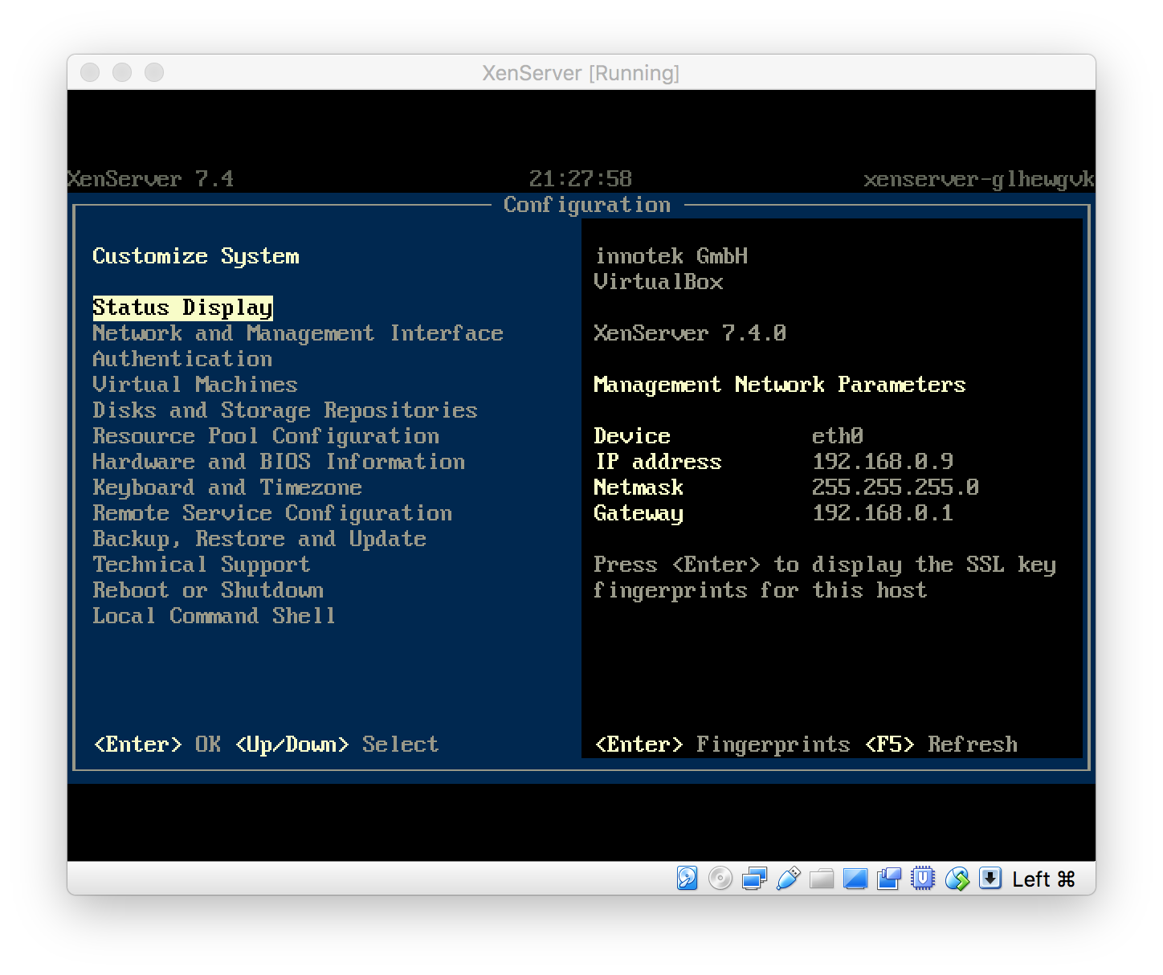Viewport: 1163px width, 975px height.
Task: Click the innotek GmbH vendor text
Action: (x=671, y=256)
